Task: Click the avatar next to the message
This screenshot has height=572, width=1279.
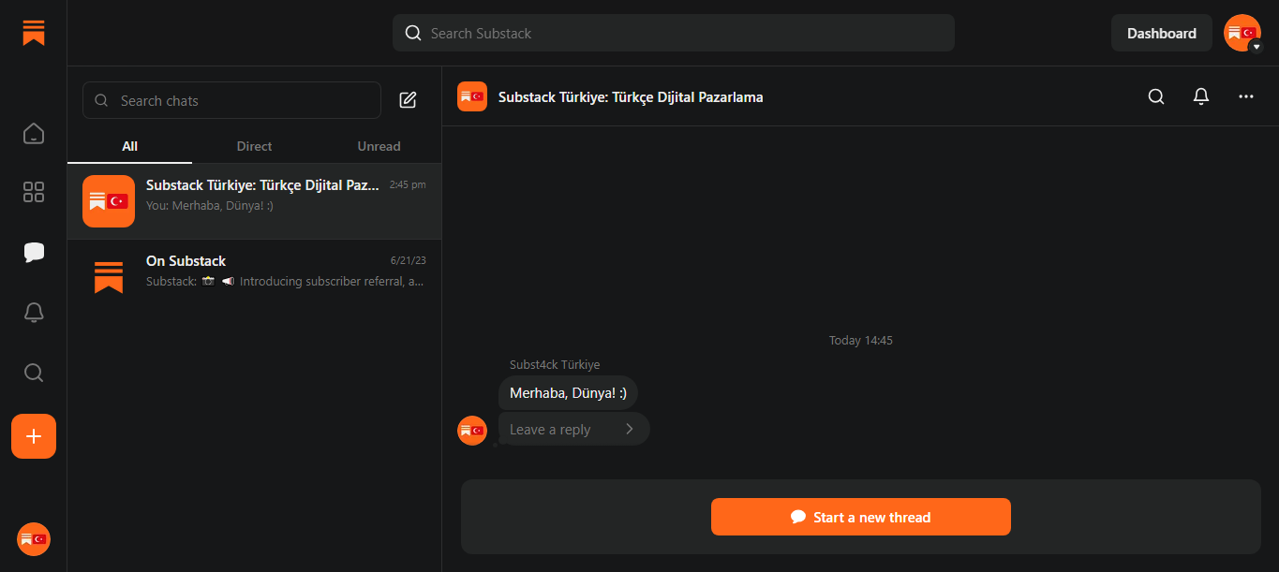Action: coord(472,431)
